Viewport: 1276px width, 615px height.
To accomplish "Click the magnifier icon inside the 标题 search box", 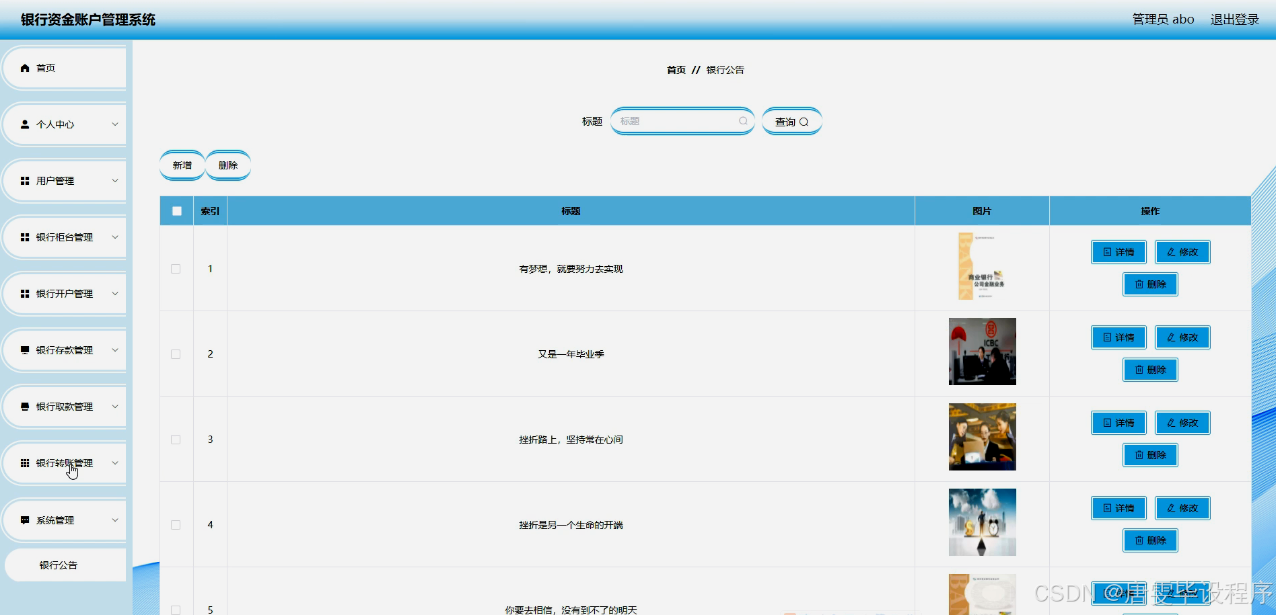I will pyautogui.click(x=743, y=121).
